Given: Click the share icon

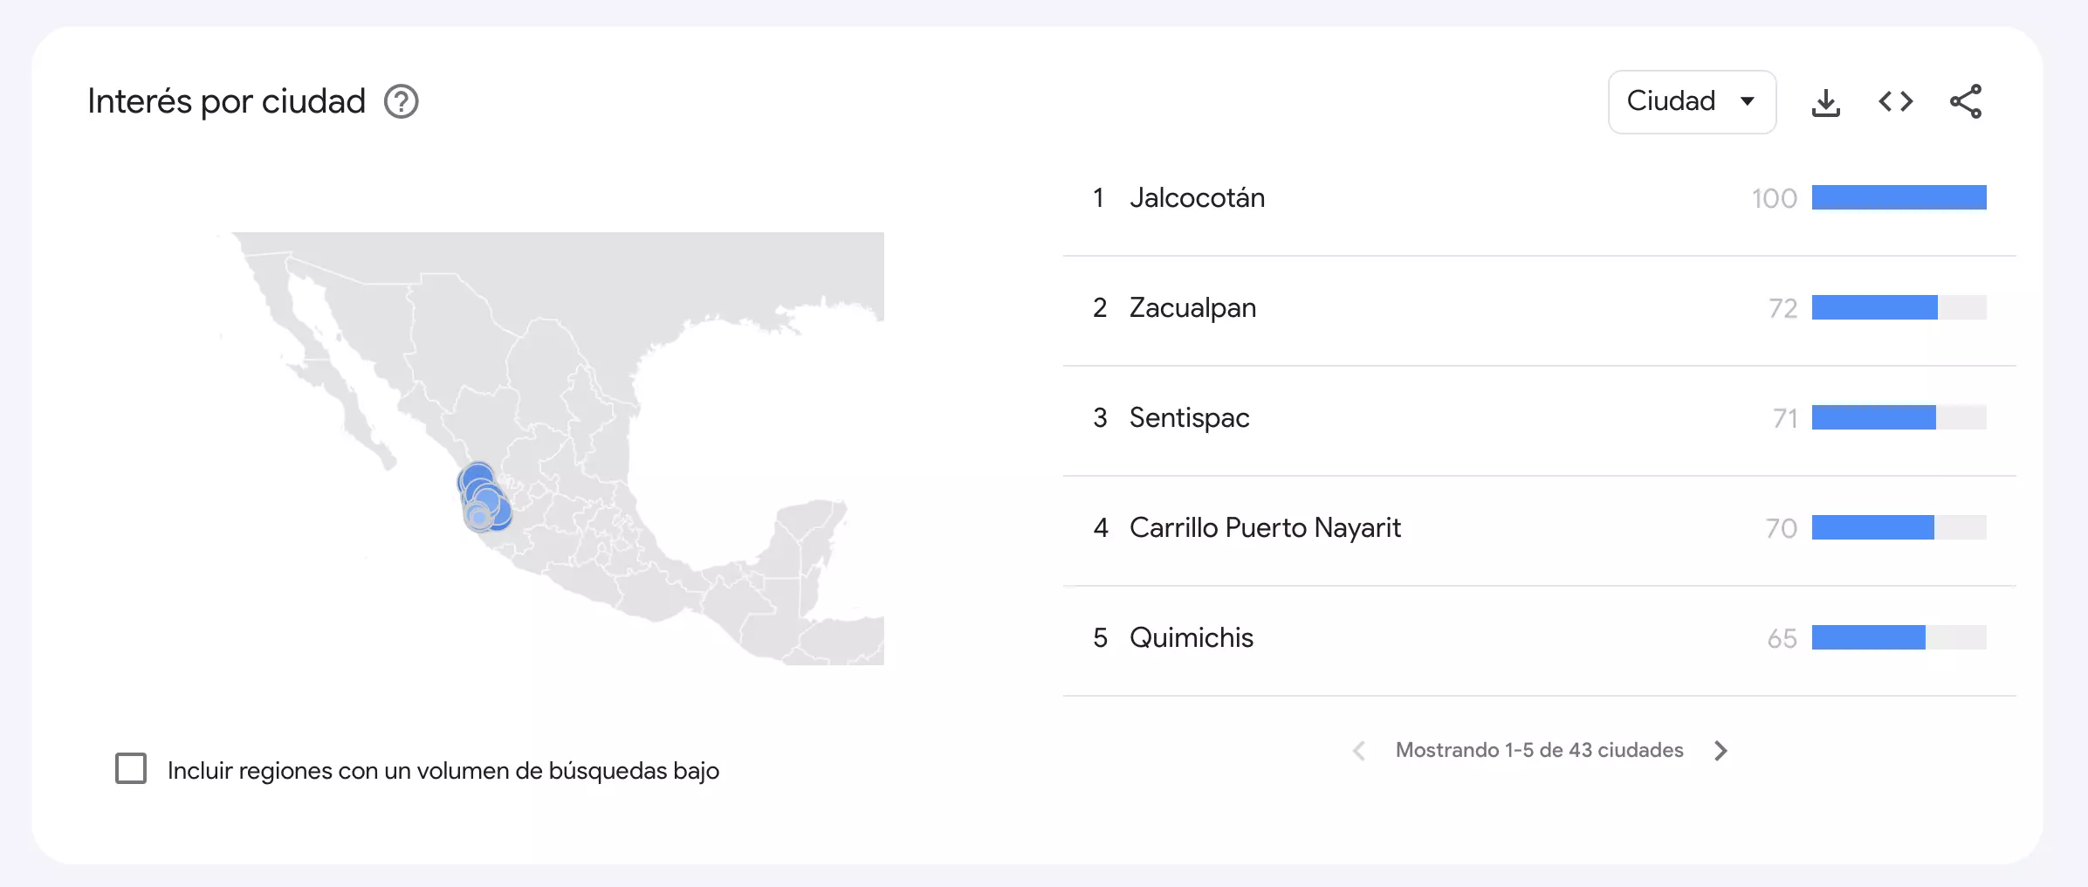Looking at the screenshot, I should pyautogui.click(x=1966, y=102).
